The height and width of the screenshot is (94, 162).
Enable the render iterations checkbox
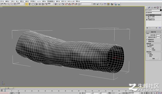(147, 37)
